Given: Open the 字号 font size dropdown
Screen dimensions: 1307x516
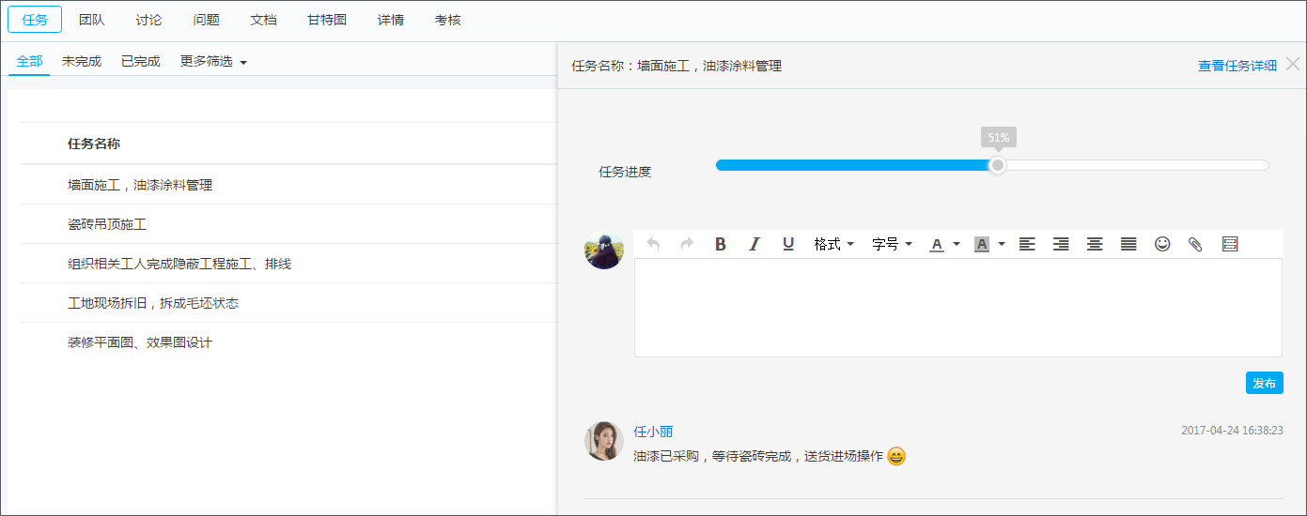Looking at the screenshot, I should click(x=892, y=244).
